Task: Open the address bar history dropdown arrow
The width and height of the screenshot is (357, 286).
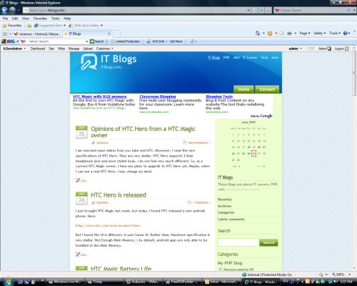Action: [248, 10]
